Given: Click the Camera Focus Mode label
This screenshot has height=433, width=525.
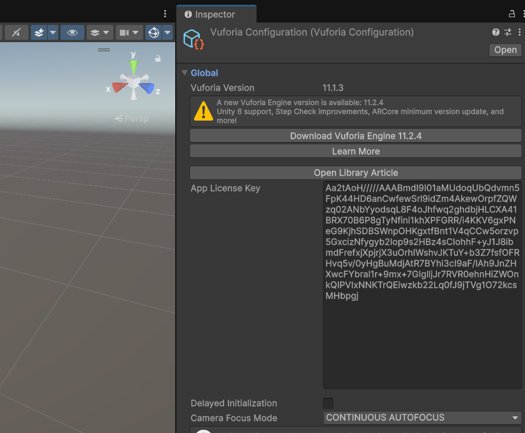Looking at the screenshot, I should [x=234, y=418].
